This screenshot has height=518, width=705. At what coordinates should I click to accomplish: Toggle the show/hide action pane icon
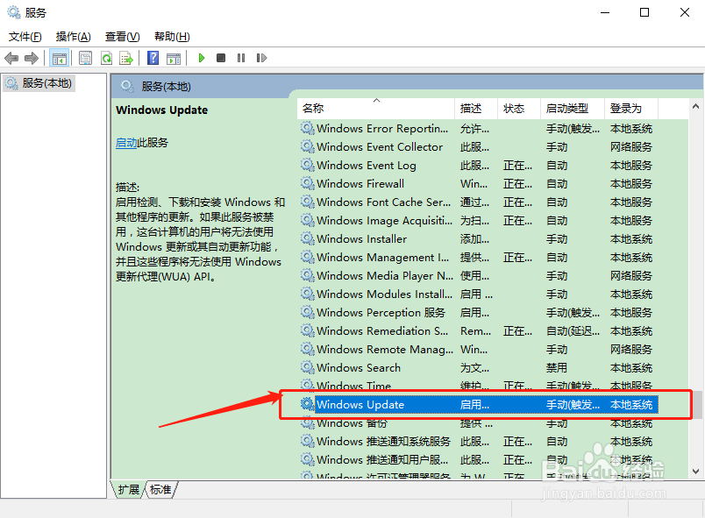pyautogui.click(x=174, y=58)
